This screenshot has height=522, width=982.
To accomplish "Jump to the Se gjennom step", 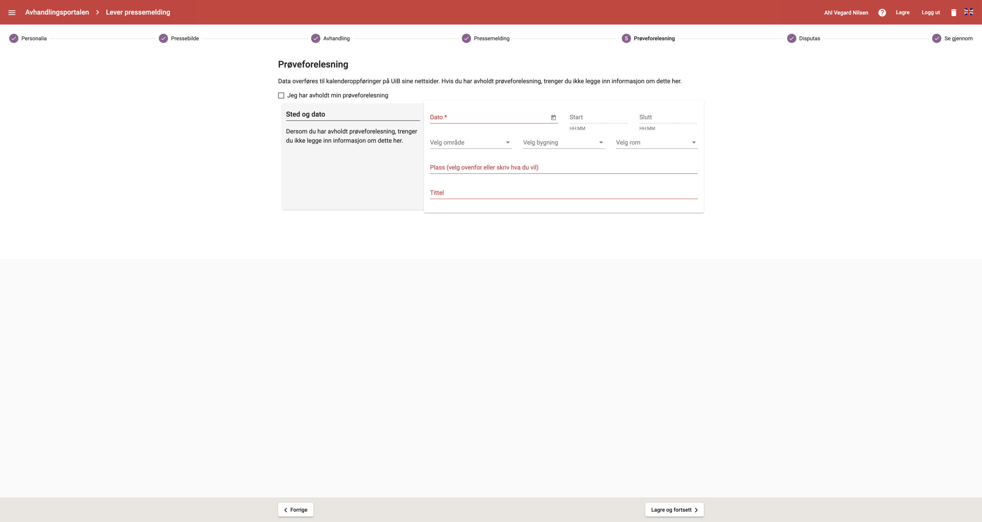I will tap(958, 38).
